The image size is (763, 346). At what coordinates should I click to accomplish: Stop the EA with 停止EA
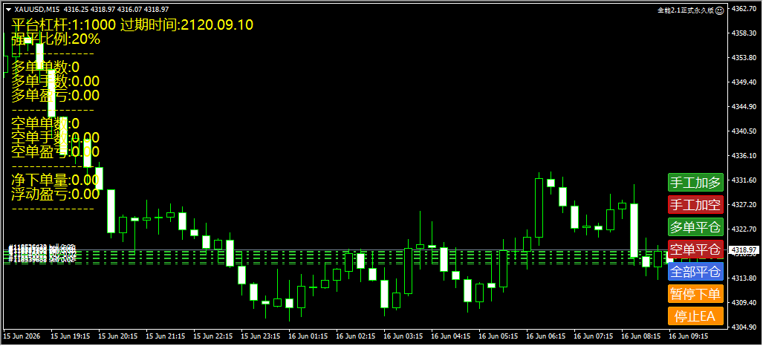coord(695,316)
